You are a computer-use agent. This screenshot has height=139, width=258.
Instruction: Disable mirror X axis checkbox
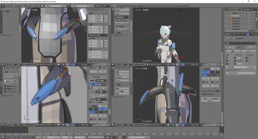[227, 58]
